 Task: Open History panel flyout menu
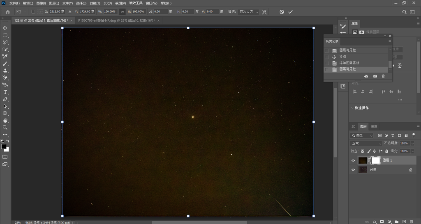390,41
